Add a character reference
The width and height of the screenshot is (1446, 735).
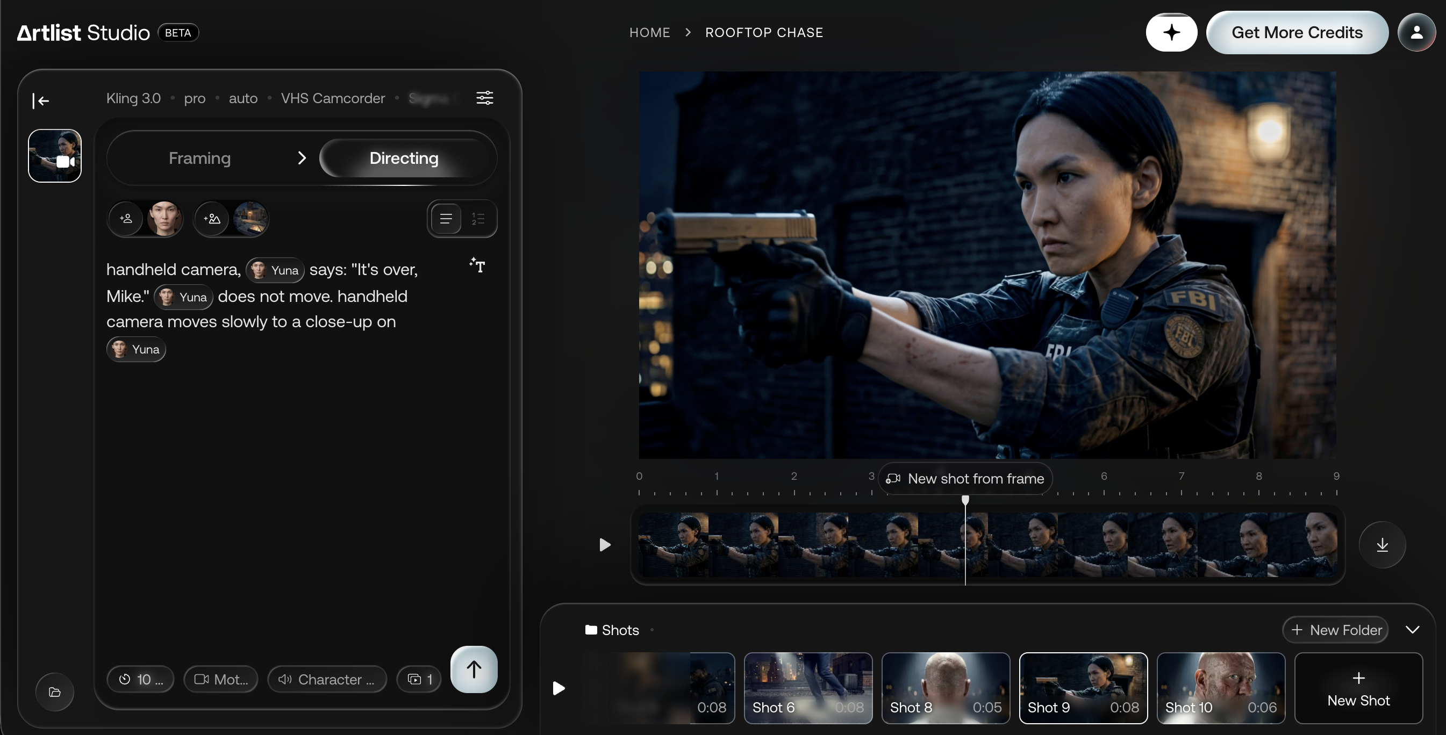click(x=126, y=219)
